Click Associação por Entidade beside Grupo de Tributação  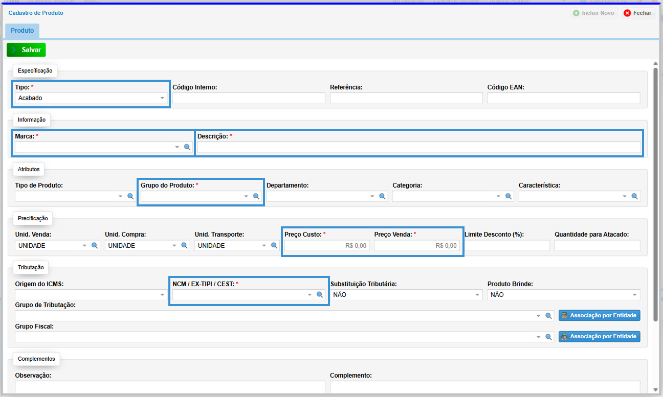click(x=599, y=316)
